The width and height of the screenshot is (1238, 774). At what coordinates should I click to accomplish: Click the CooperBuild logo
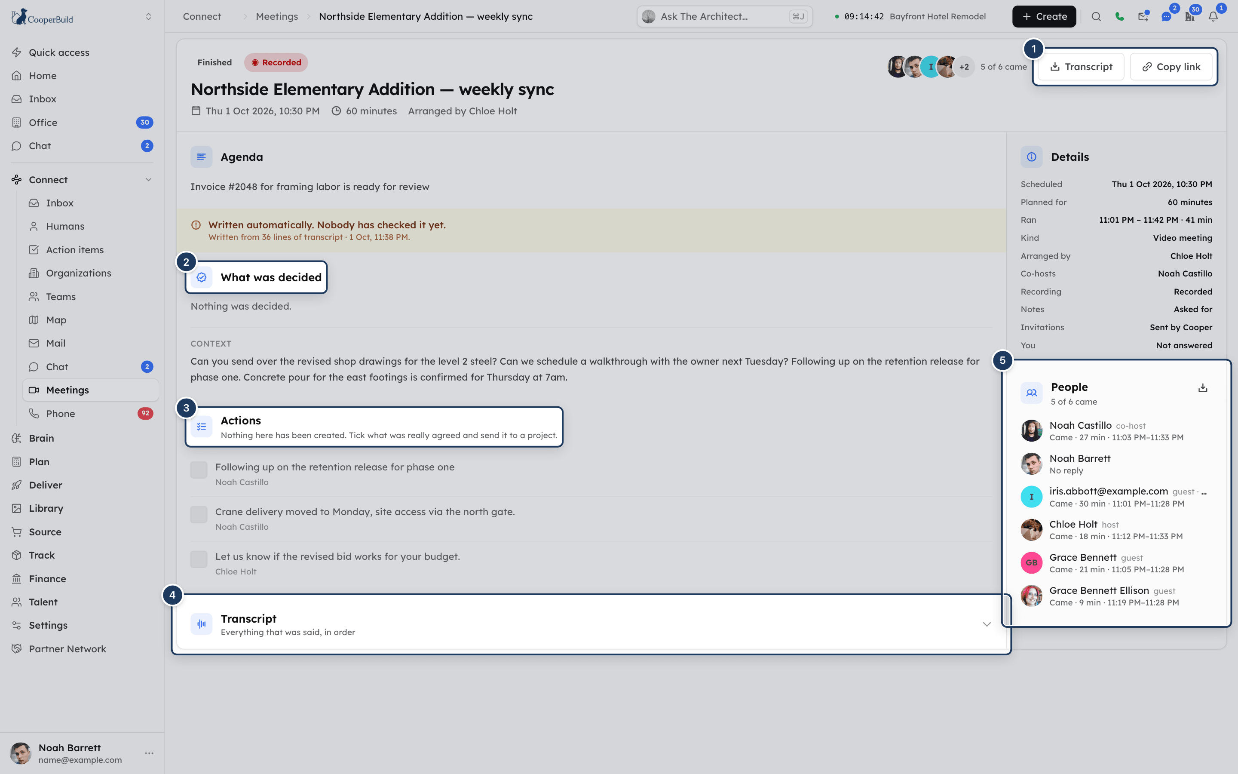click(42, 16)
